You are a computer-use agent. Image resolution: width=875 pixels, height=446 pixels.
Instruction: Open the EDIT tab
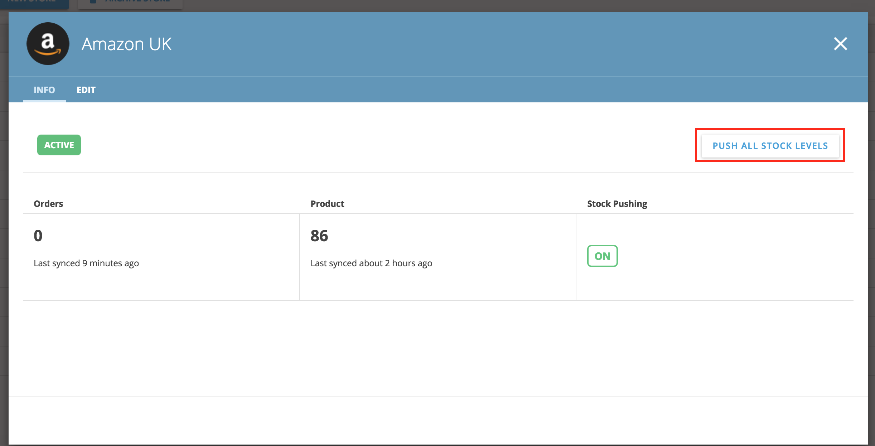pos(86,90)
